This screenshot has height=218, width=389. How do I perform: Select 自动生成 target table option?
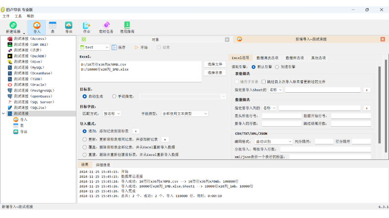pyautogui.click(x=85, y=96)
